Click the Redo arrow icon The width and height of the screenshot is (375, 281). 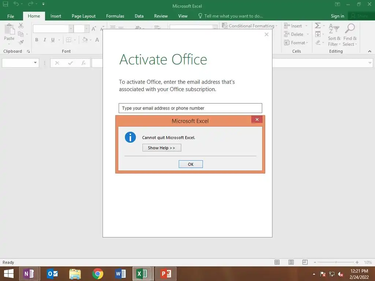[31, 4]
